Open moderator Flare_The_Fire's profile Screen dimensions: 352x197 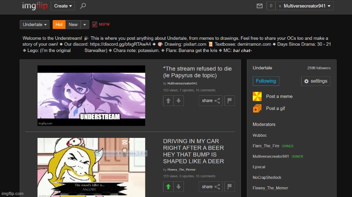(266, 146)
